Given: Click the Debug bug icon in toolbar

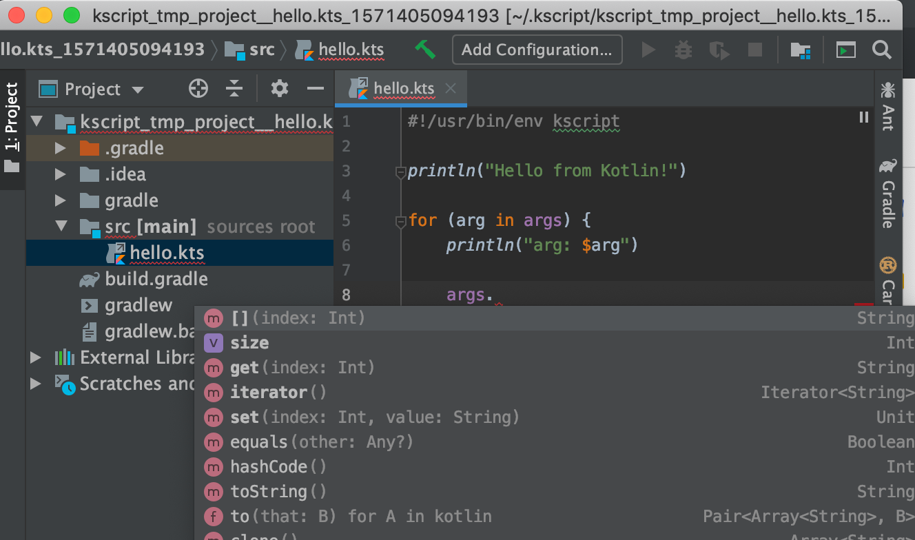Looking at the screenshot, I should [x=683, y=49].
